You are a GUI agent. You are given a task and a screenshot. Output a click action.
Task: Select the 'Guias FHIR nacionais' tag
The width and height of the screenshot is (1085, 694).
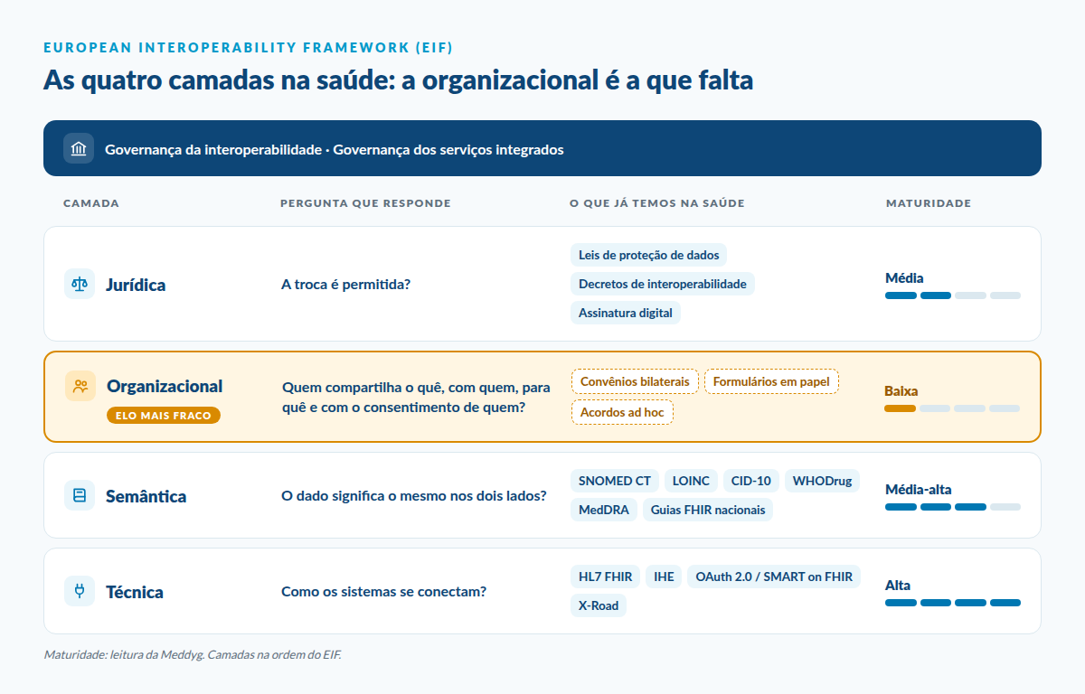coord(708,510)
